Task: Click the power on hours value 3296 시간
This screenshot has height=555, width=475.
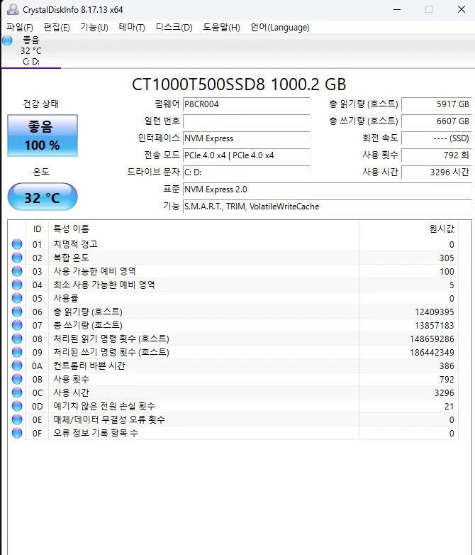Action: click(x=437, y=172)
